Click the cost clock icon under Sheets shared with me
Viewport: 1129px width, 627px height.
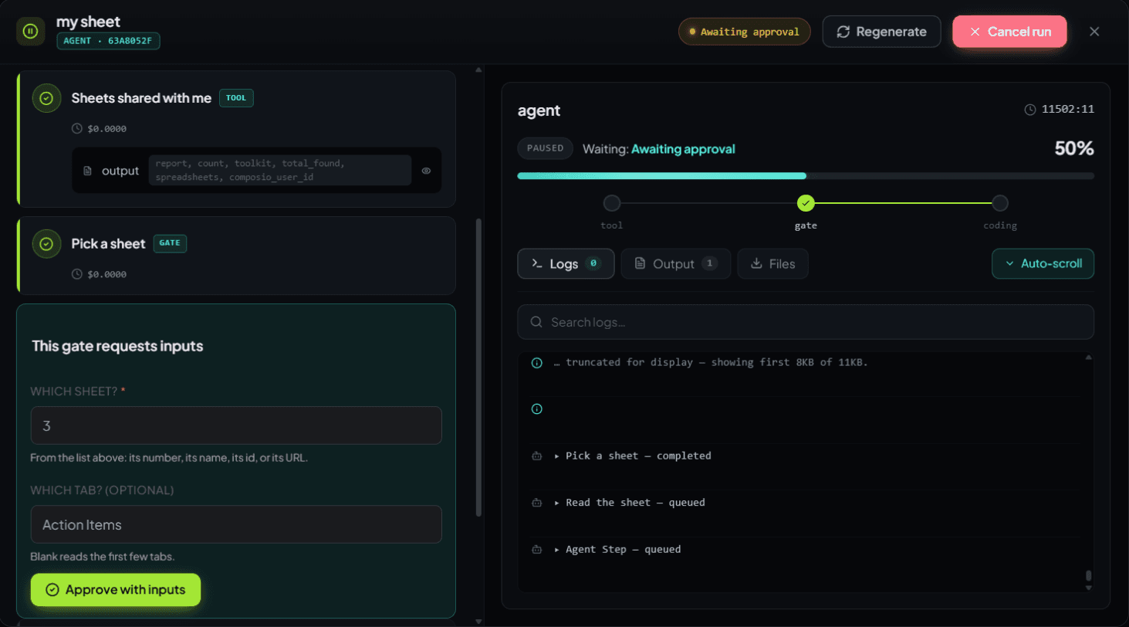coord(76,129)
